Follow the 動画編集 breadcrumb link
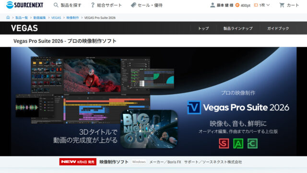Screen dimensions: 307x173 coord(39,18)
